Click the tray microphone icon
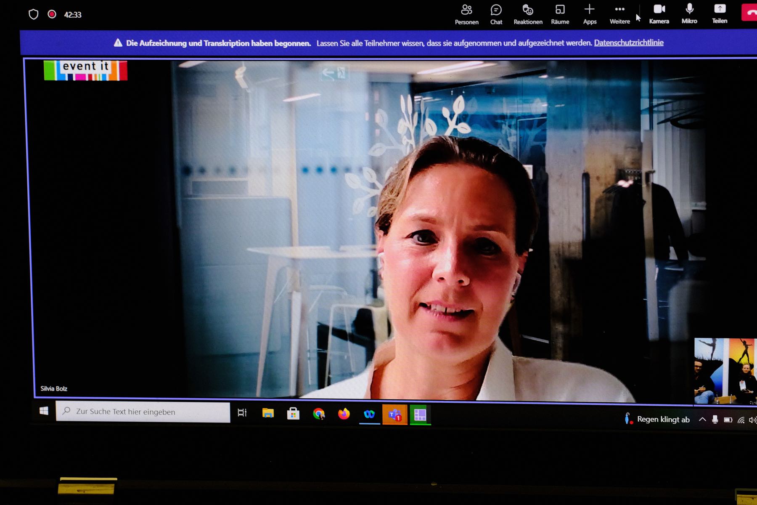The width and height of the screenshot is (757, 505). tap(715, 420)
